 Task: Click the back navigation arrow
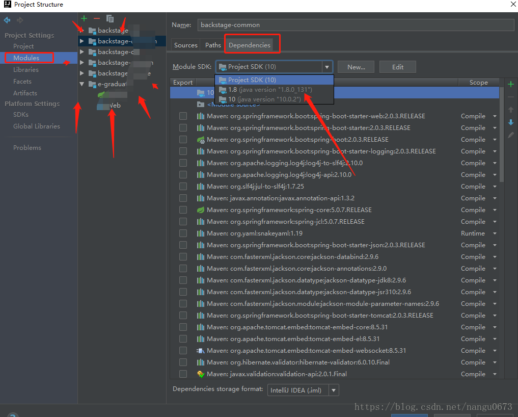point(7,20)
